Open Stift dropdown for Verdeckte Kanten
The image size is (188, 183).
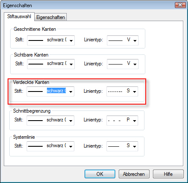click(50, 91)
